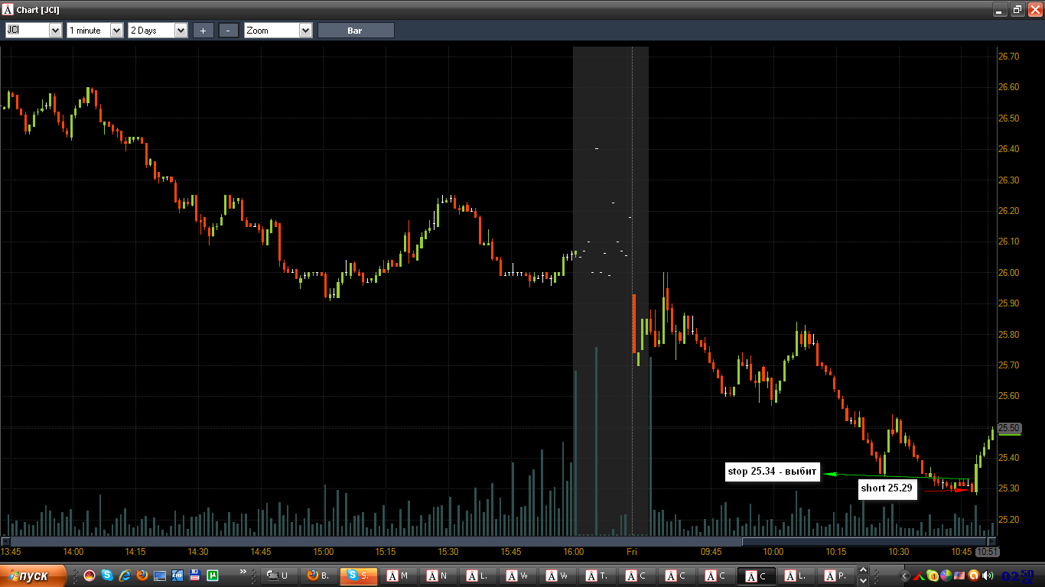This screenshot has width=1045, height=587.
Task: Click the chart scrollbar right arrow
Action: pyautogui.click(x=991, y=541)
